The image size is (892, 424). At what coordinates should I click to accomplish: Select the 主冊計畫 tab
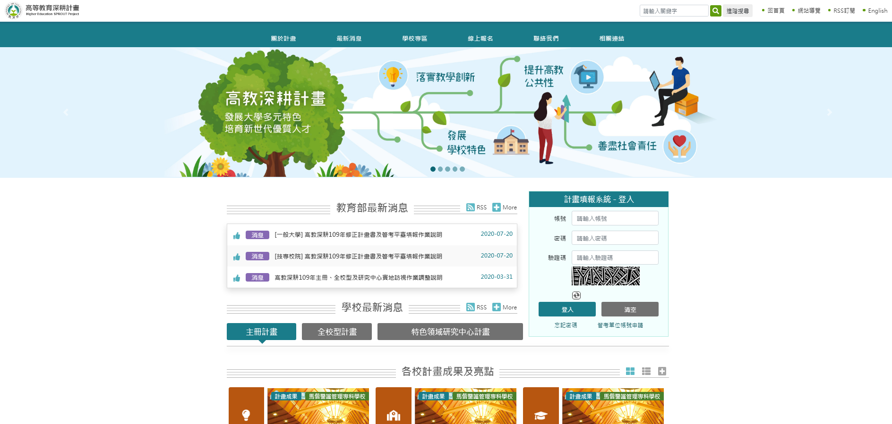coord(261,332)
